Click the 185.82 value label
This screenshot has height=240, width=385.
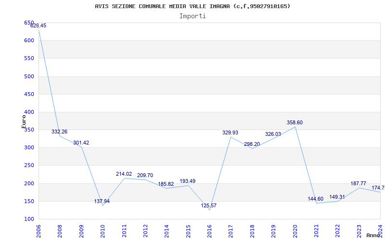pos(166,184)
